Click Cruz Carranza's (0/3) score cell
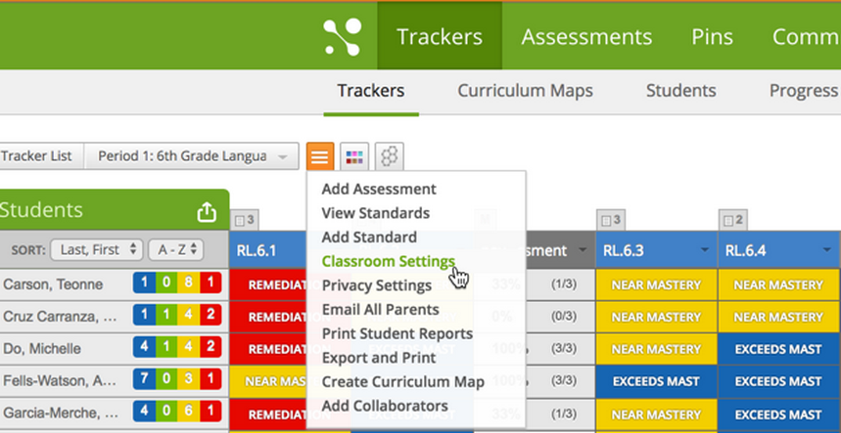 point(564,317)
